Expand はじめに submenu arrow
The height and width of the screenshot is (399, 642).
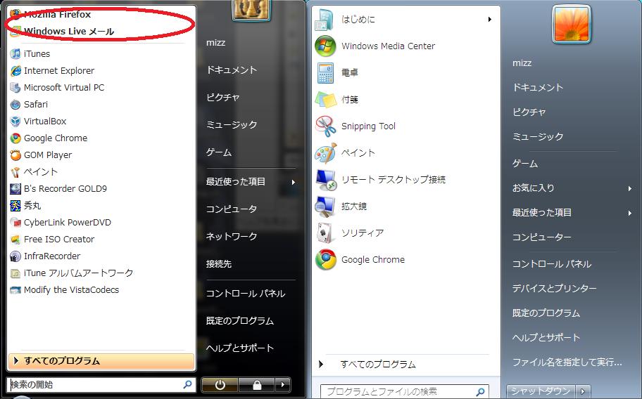(490, 19)
